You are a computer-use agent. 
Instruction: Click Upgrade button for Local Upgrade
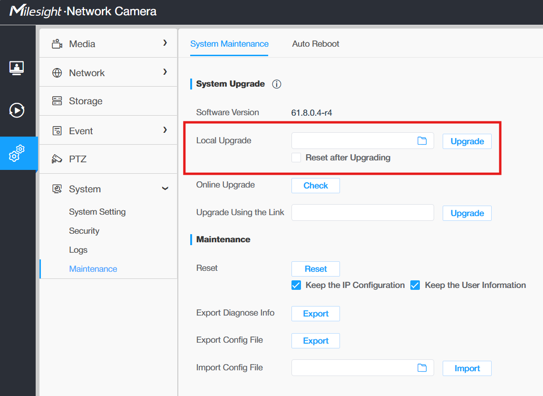(467, 141)
